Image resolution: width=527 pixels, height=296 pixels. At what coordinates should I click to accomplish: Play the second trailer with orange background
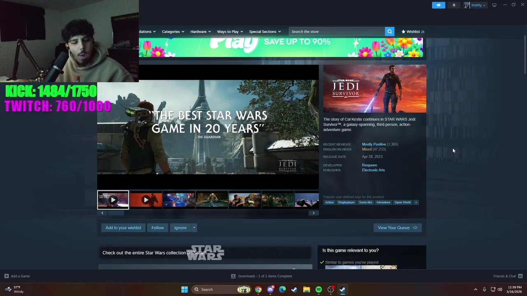pyautogui.click(x=146, y=200)
